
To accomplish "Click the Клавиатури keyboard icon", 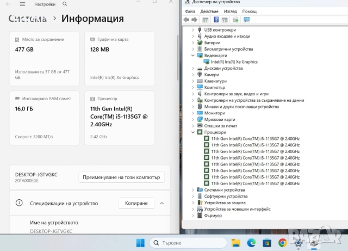I will click(200, 81).
